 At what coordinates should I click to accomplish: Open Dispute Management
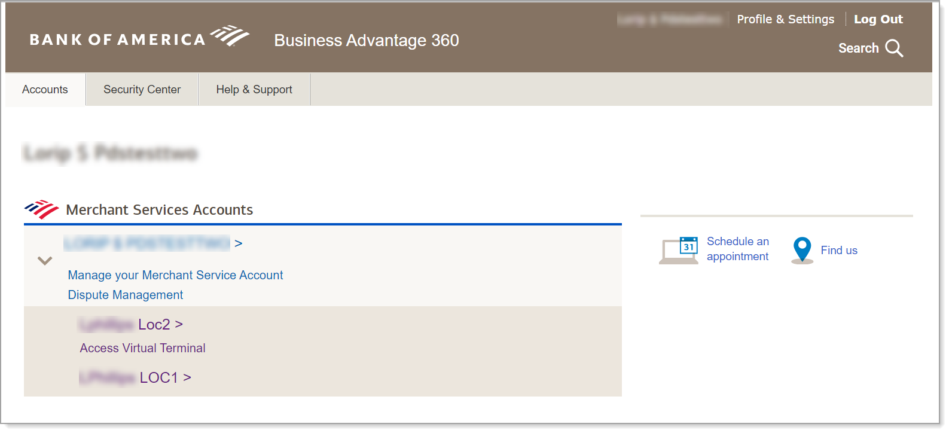[126, 295]
